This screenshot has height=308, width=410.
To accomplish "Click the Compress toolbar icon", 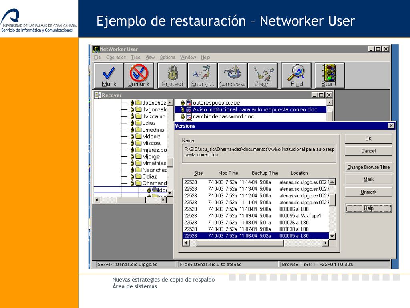I will click(233, 75).
